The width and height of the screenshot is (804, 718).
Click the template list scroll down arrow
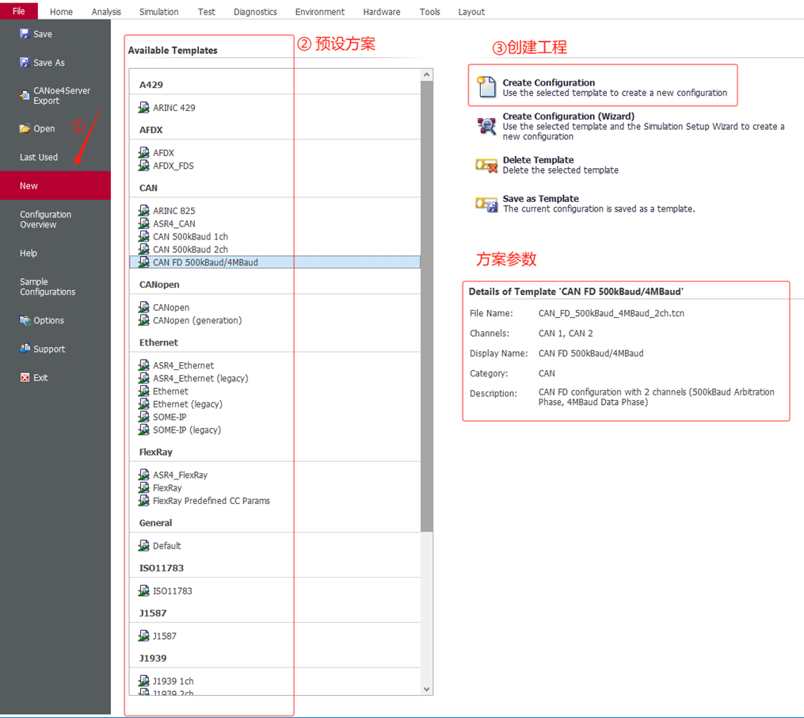click(x=427, y=689)
